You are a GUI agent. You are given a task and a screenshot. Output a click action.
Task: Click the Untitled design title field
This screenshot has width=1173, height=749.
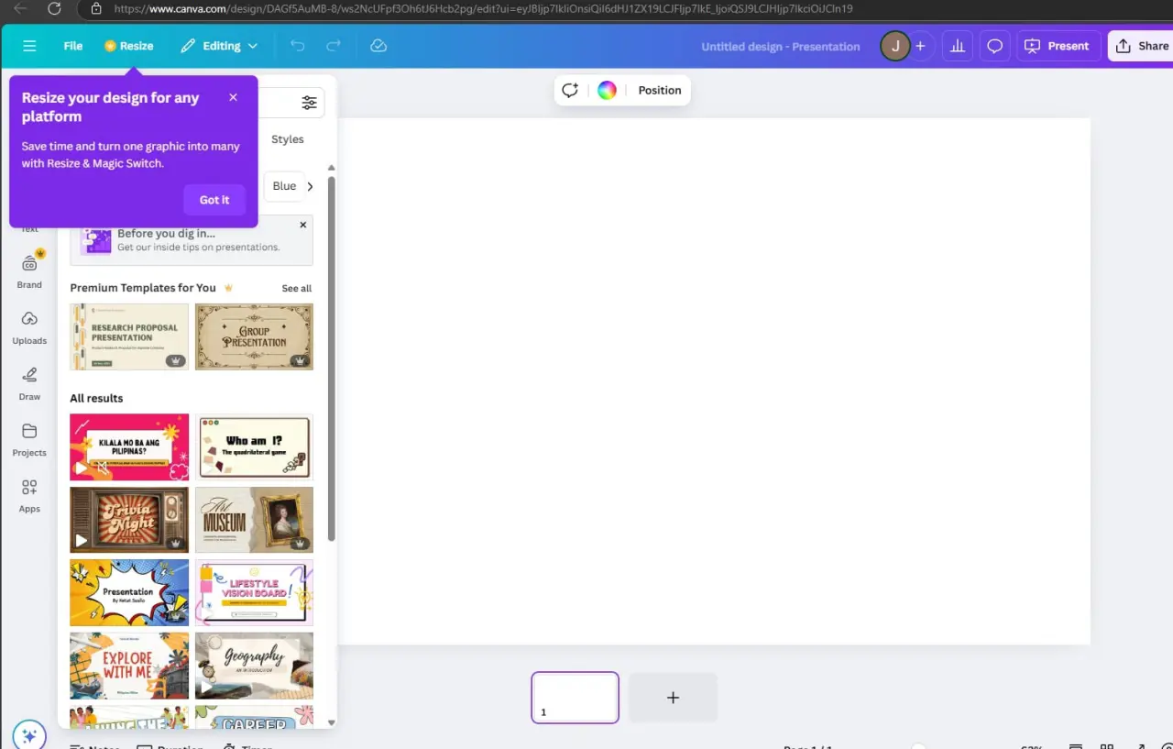pos(781,46)
